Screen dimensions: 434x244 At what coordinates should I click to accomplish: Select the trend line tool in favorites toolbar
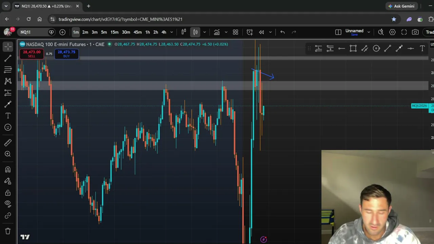coord(388,48)
